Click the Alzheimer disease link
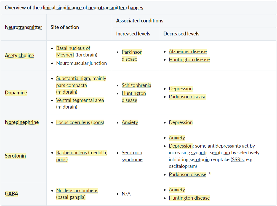Viewport: 277px width, 206px height. [x=188, y=51]
